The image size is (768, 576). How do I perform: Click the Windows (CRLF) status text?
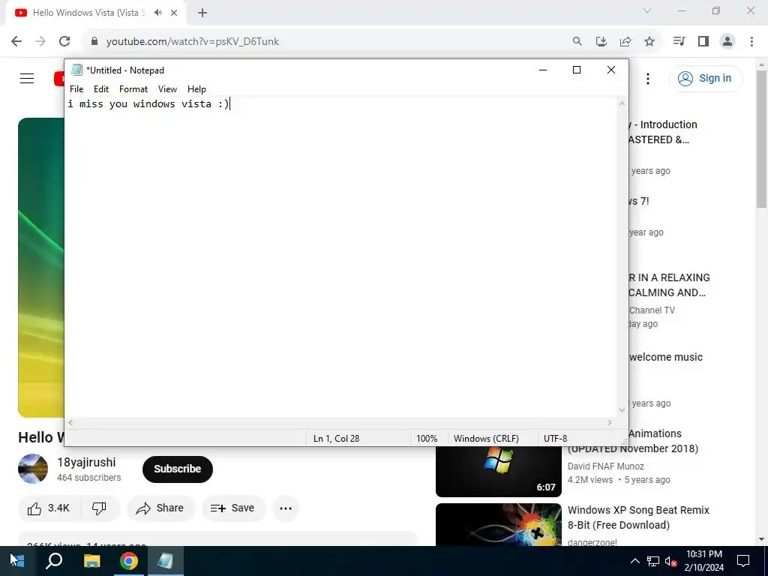[x=486, y=438]
